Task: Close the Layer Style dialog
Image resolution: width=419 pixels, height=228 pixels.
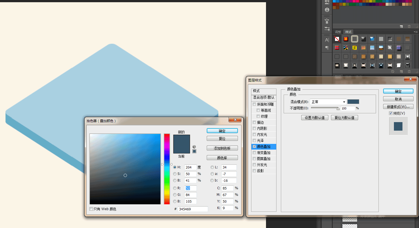Action: pyautogui.click(x=410, y=79)
